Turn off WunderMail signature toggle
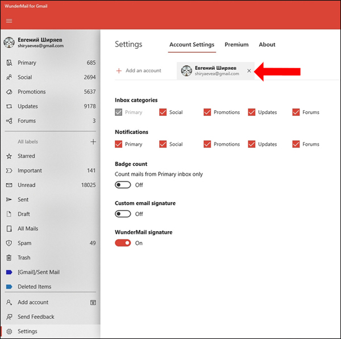 tap(123, 243)
